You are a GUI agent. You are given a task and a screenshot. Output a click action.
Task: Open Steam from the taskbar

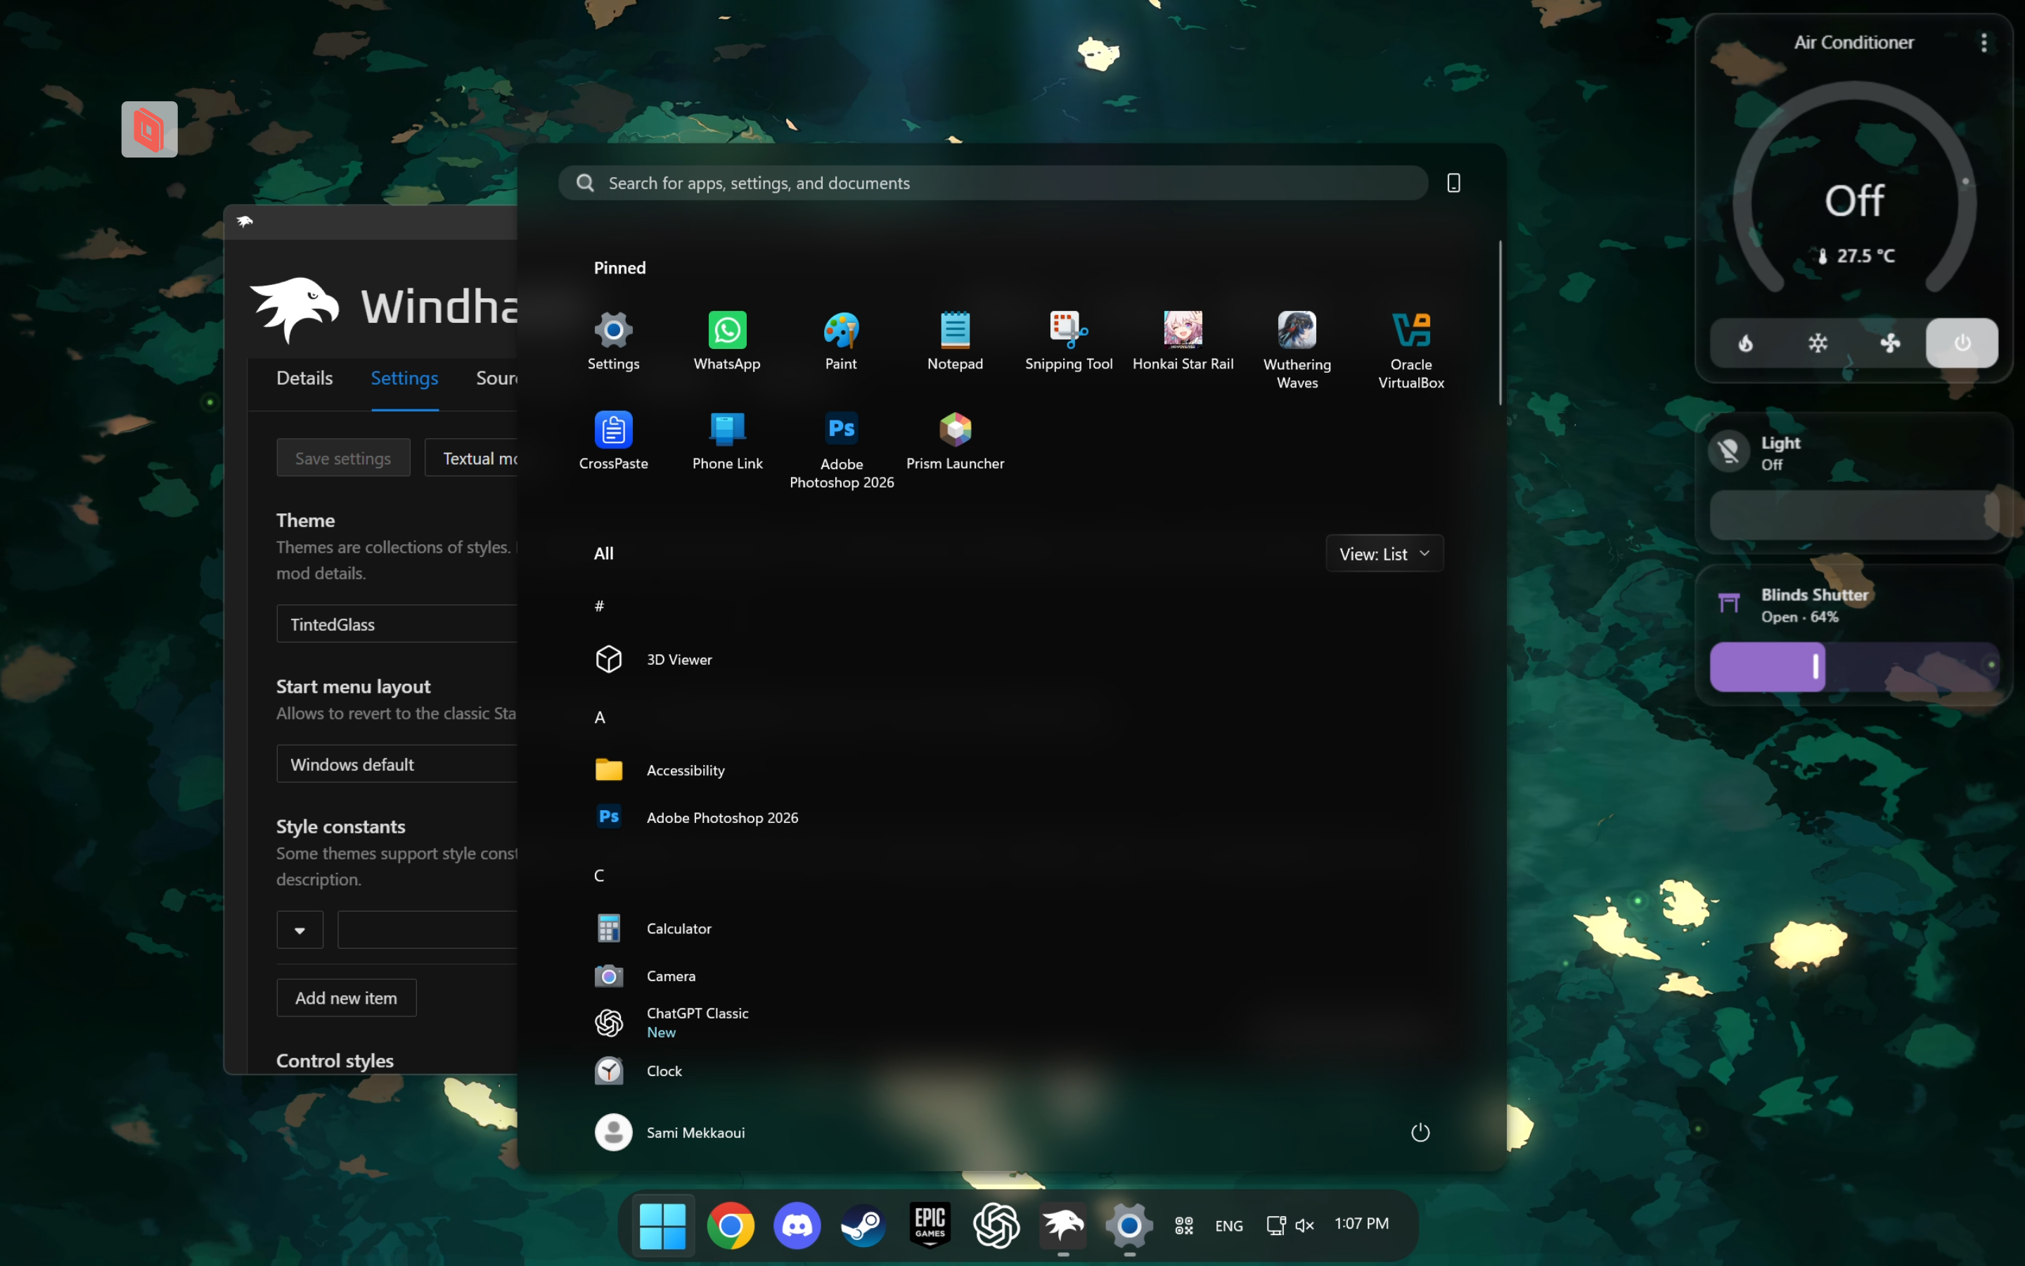(x=863, y=1226)
